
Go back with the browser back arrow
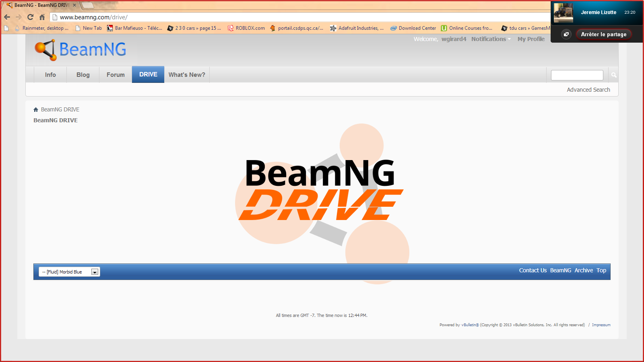tap(7, 17)
